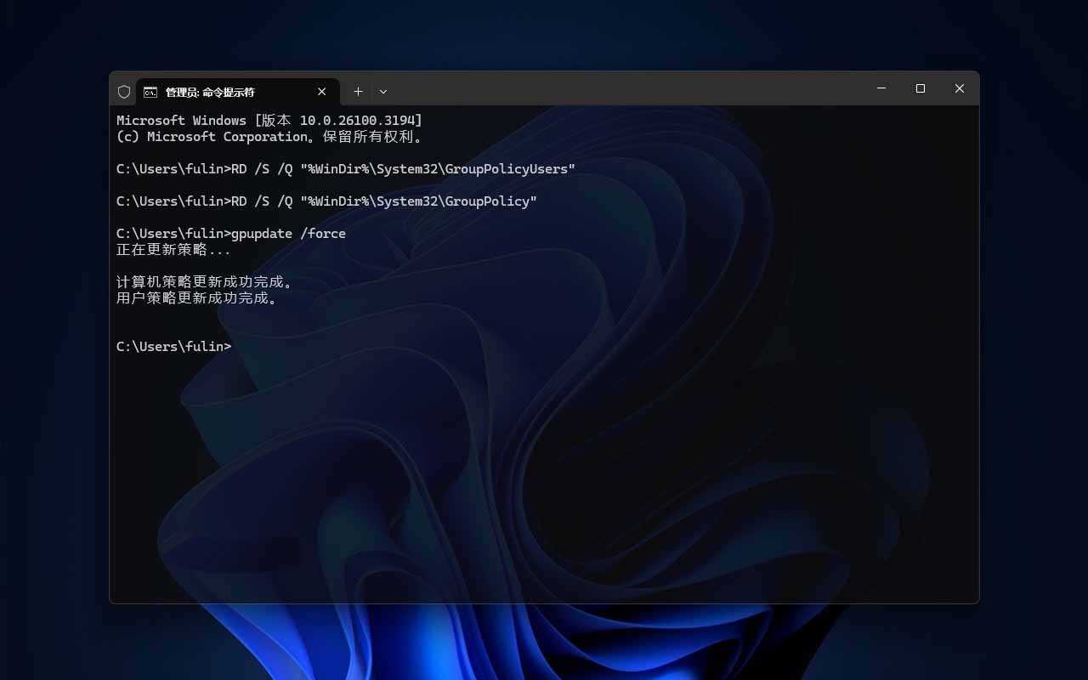Select the 管理员: 命令提示符 tab
The width and height of the screenshot is (1088, 680).
[237, 92]
